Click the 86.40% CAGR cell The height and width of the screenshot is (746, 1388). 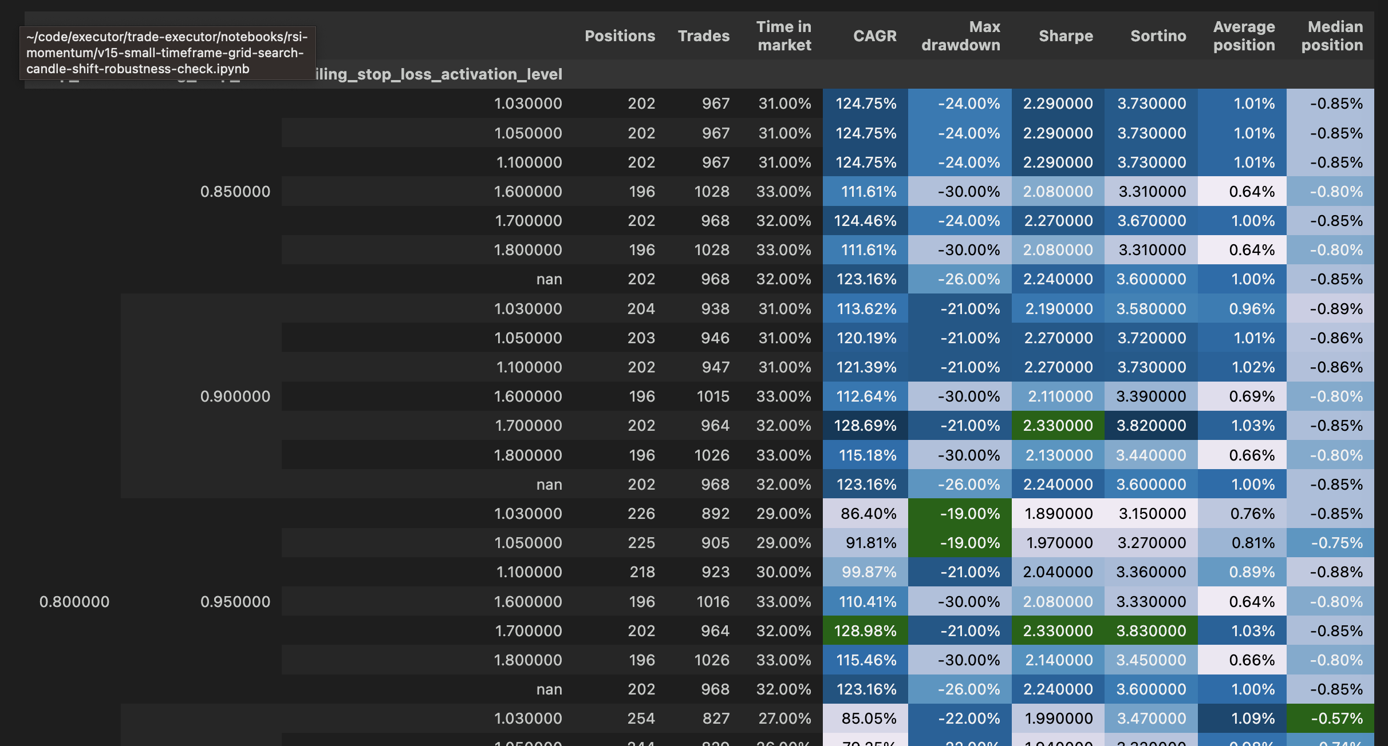click(868, 514)
